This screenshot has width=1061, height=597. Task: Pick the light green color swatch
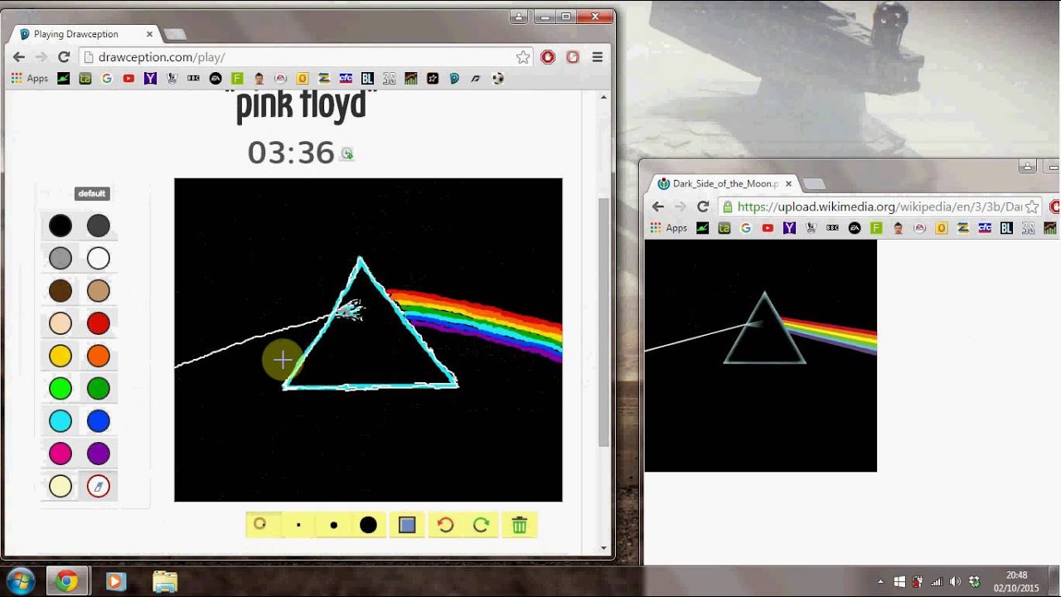coord(61,388)
